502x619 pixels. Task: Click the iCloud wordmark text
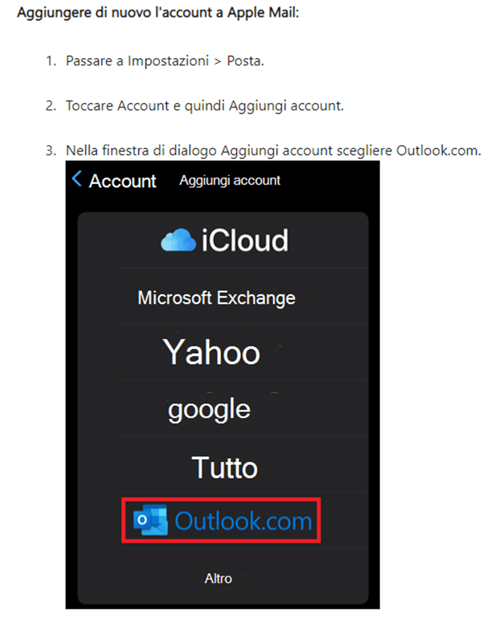tap(245, 240)
